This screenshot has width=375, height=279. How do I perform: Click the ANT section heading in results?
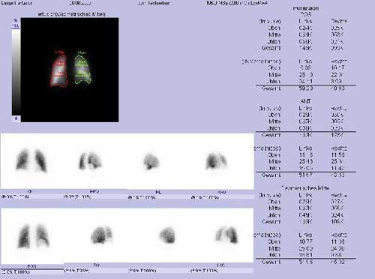305,101
